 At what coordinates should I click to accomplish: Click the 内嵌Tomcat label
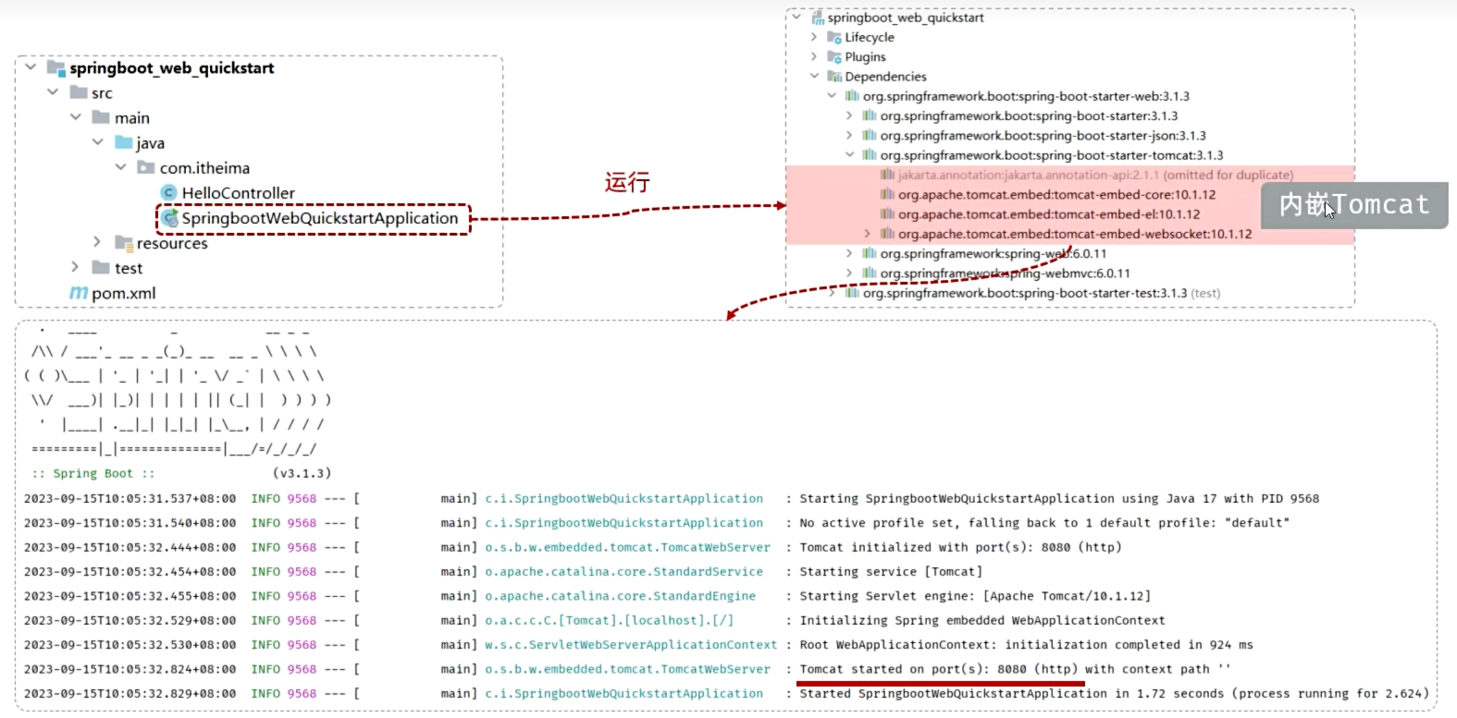pos(1353,205)
